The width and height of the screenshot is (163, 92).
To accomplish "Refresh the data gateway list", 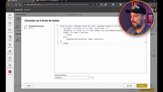I will coord(93,78).
